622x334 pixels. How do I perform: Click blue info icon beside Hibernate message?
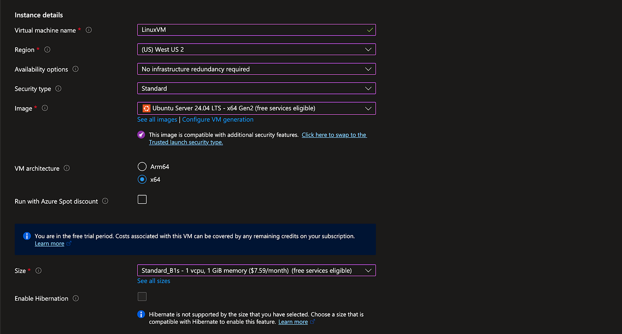click(x=141, y=314)
